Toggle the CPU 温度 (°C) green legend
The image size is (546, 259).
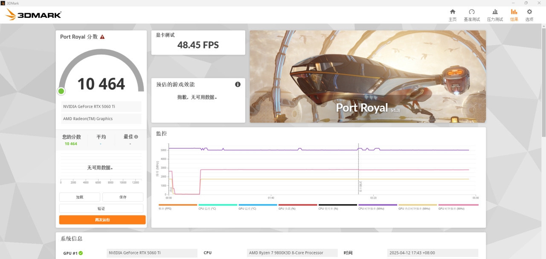[218, 205]
